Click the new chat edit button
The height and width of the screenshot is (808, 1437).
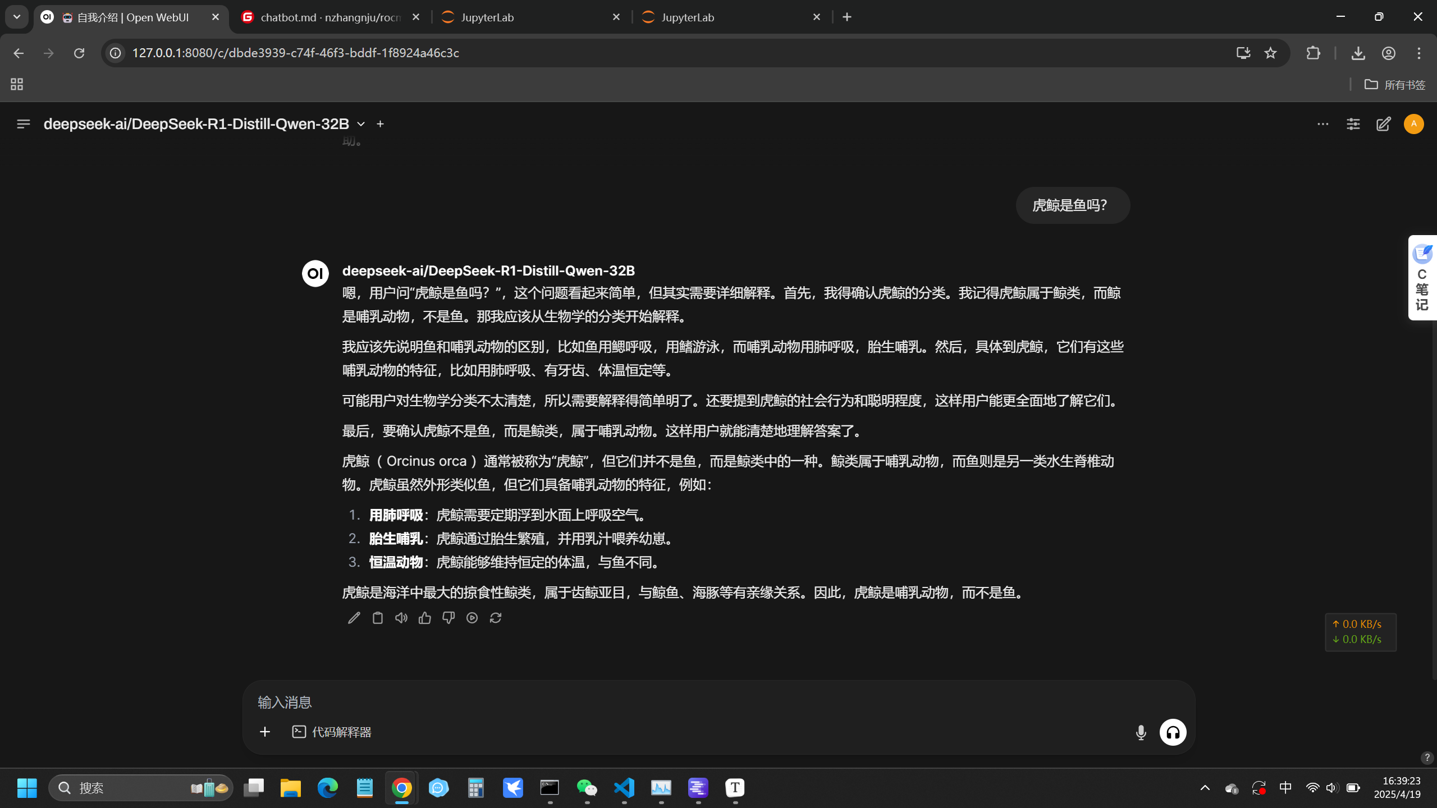[1383, 124]
